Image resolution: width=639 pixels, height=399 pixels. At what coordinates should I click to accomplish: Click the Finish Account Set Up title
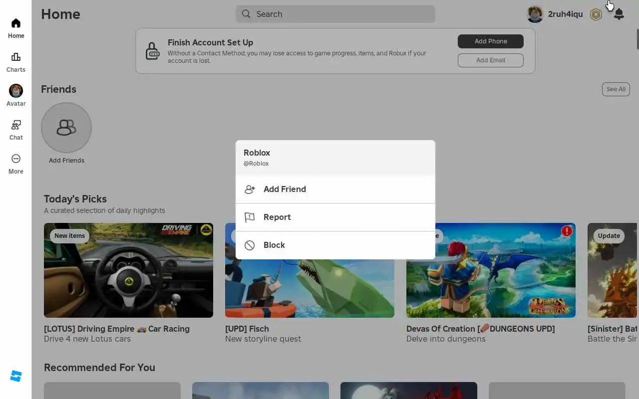tap(210, 42)
